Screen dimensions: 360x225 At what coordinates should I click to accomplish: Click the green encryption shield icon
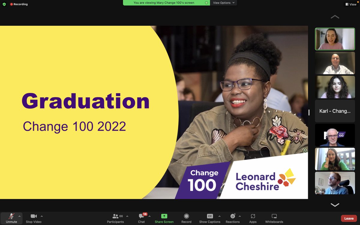pyautogui.click(x=4, y=4)
